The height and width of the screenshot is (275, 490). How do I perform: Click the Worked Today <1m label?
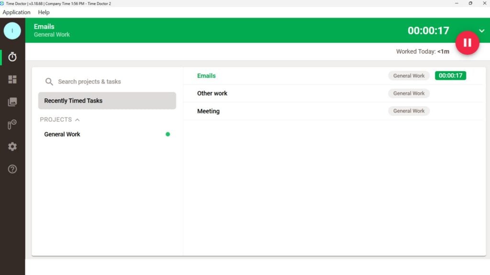pos(423,52)
